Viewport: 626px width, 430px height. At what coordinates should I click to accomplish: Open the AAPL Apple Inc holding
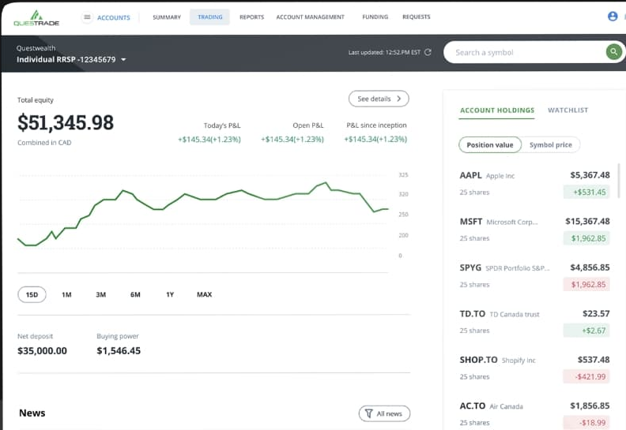[x=534, y=184]
